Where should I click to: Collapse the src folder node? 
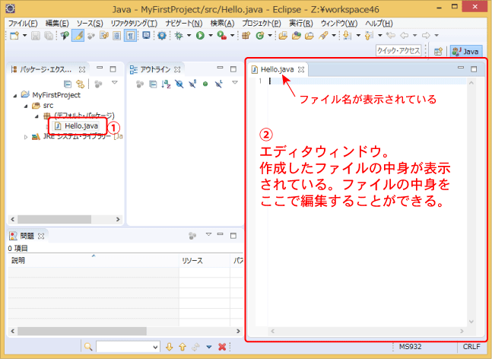click(26, 106)
